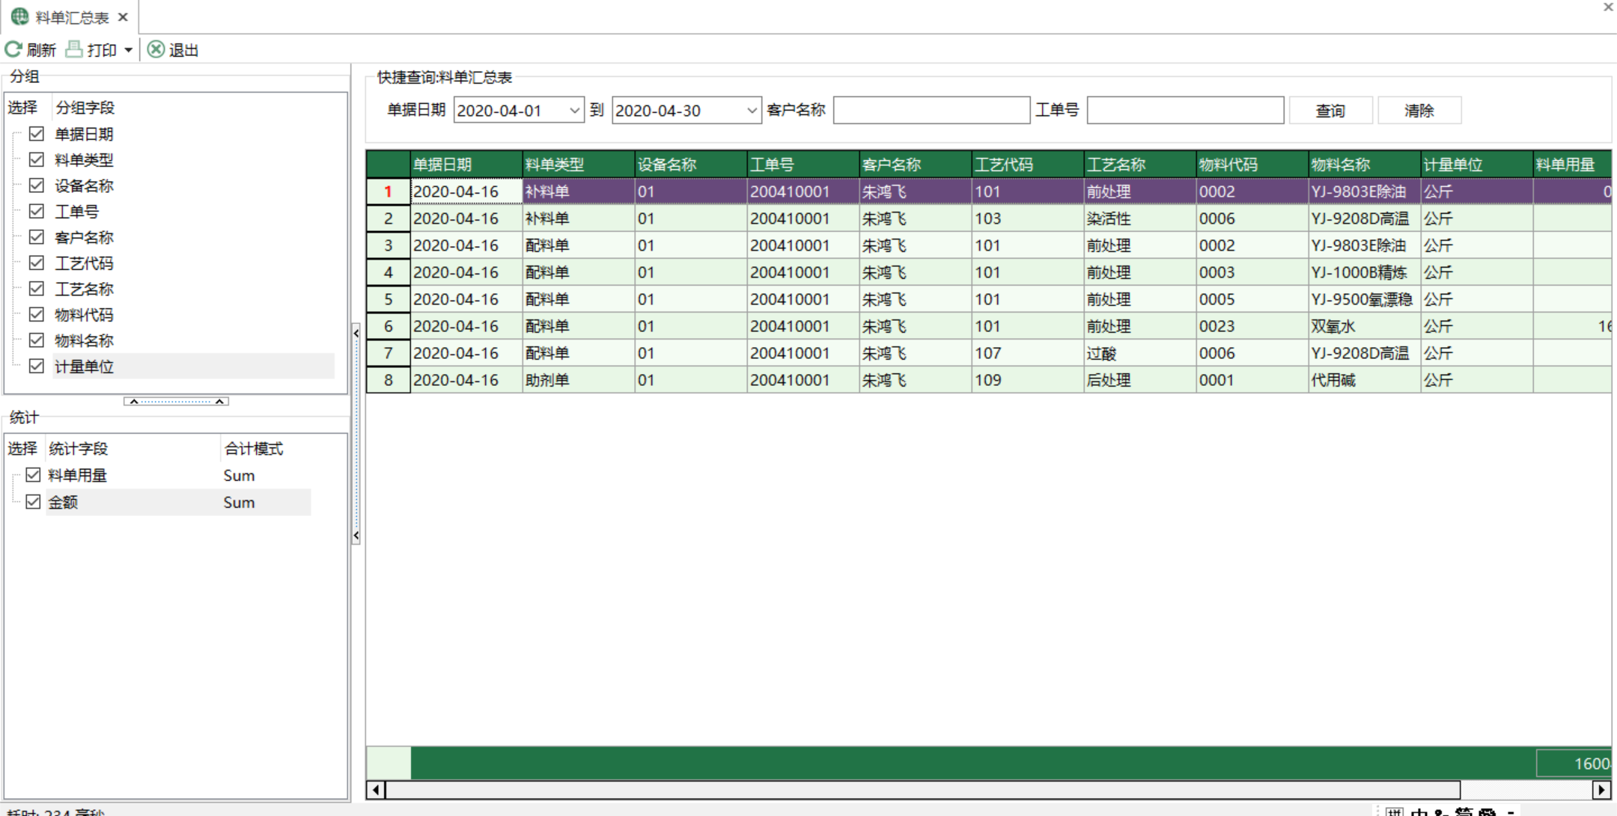Select the 料单汇总表 tab
1617x816 pixels.
[71, 16]
